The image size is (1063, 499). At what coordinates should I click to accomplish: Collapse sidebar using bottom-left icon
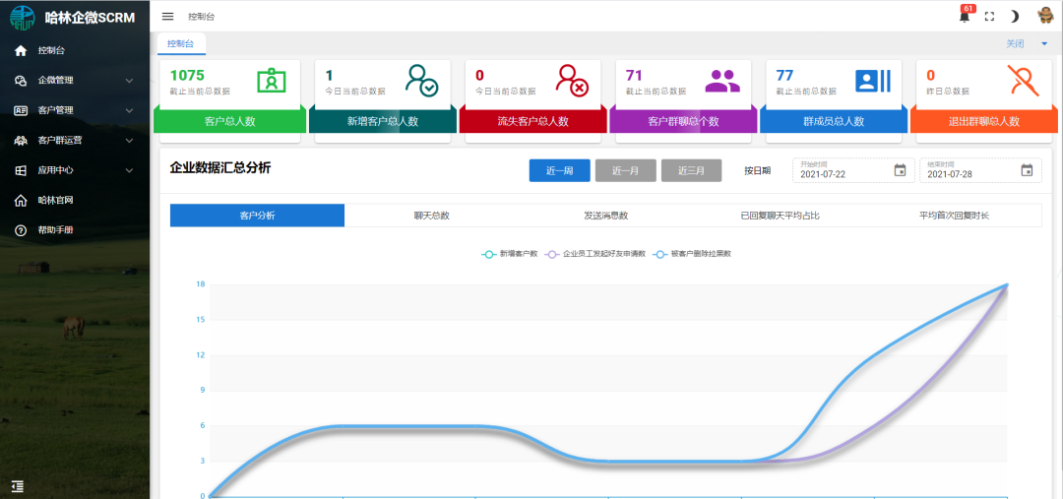coord(17,485)
